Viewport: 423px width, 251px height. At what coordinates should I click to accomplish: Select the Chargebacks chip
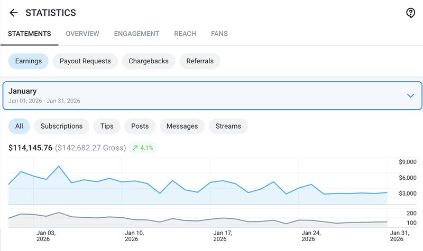click(149, 61)
